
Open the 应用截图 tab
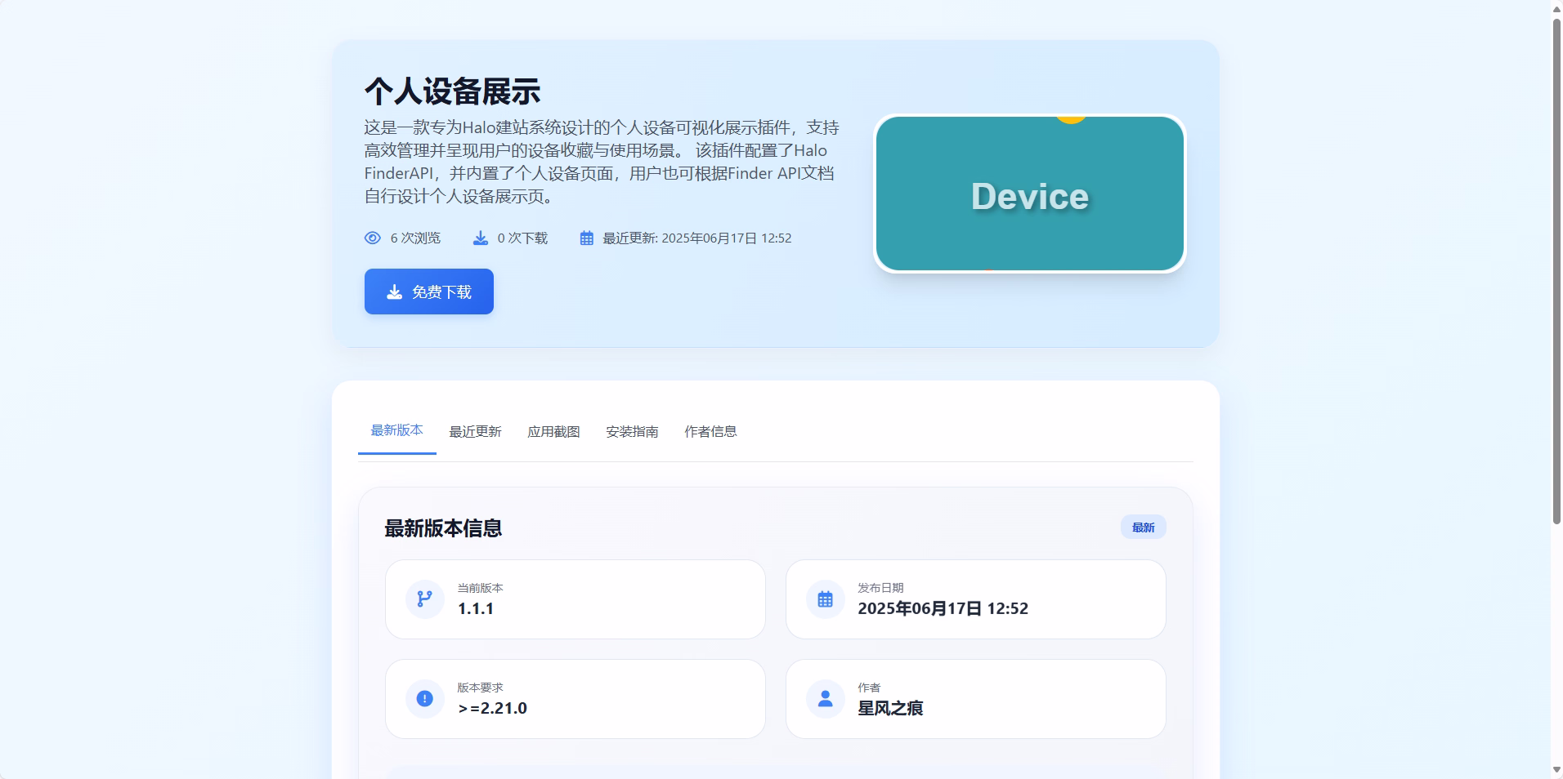click(x=554, y=431)
